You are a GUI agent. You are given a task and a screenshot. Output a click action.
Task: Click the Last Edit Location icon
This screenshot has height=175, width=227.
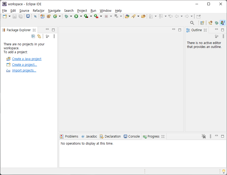tap(171, 16)
